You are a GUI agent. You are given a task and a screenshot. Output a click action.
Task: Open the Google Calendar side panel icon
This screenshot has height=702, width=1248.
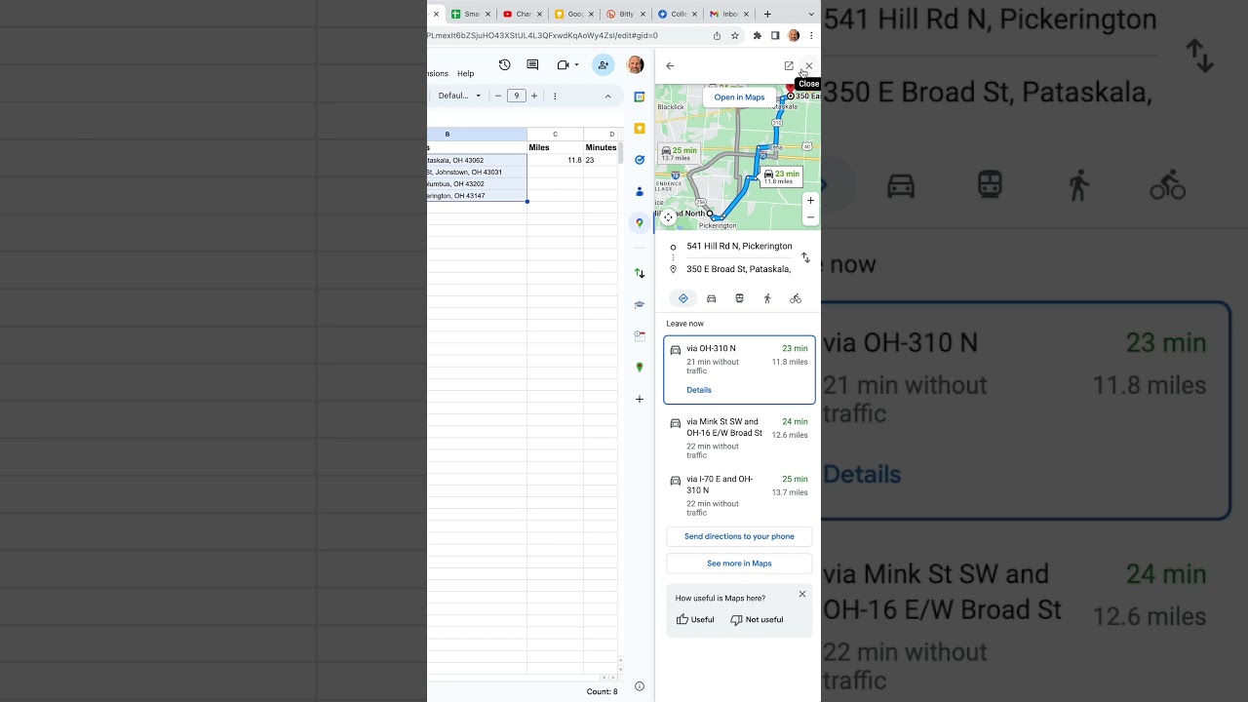(x=640, y=97)
